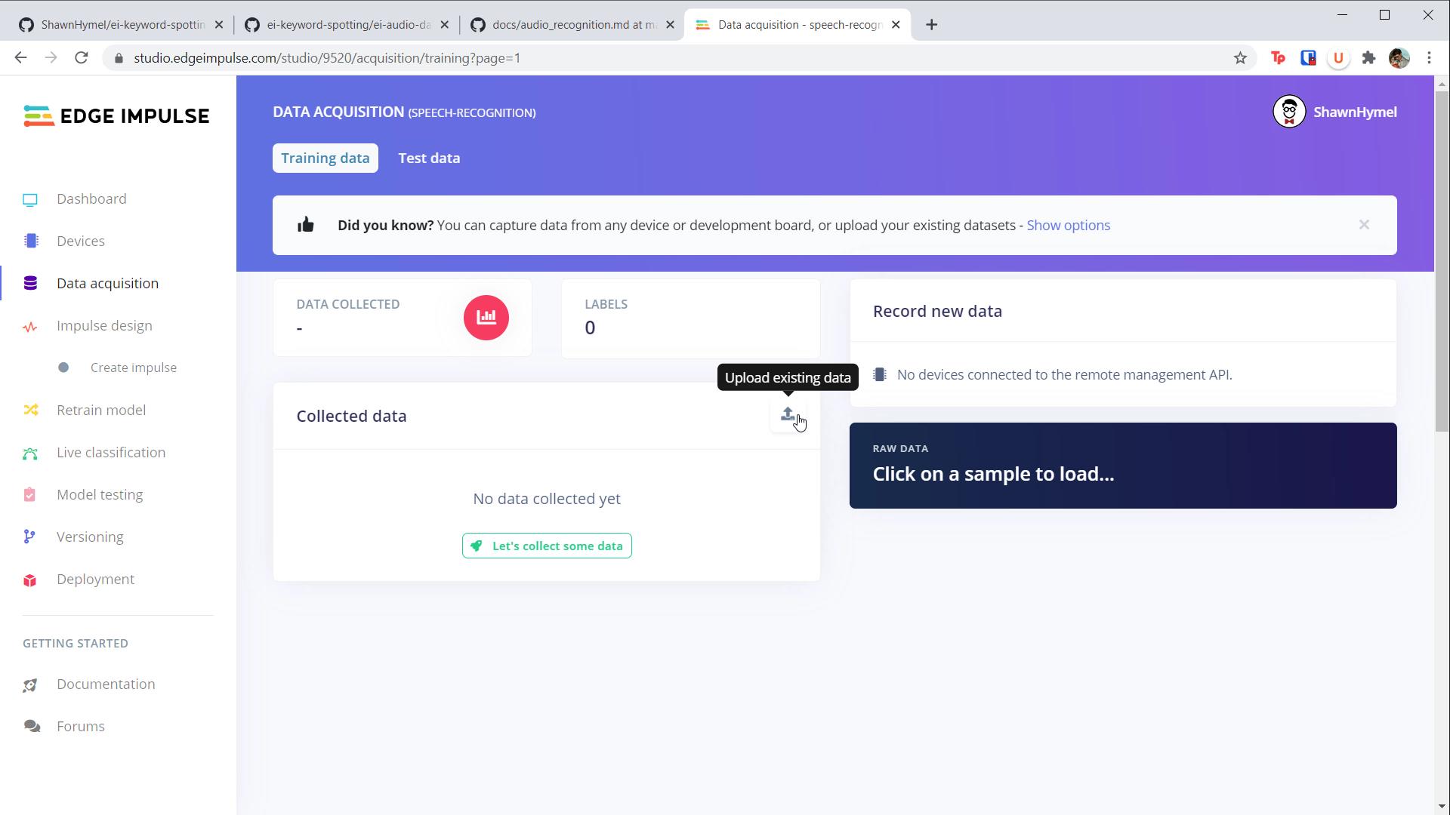The width and height of the screenshot is (1450, 815).
Task: Switch to Test data tab
Action: click(x=429, y=158)
